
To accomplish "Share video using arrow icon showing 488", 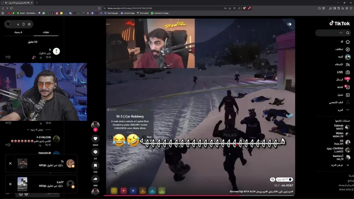I will [95, 179].
